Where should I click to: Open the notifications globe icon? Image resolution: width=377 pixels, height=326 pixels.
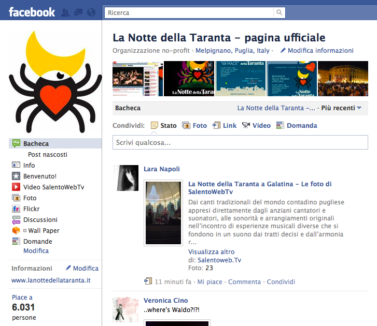(91, 12)
